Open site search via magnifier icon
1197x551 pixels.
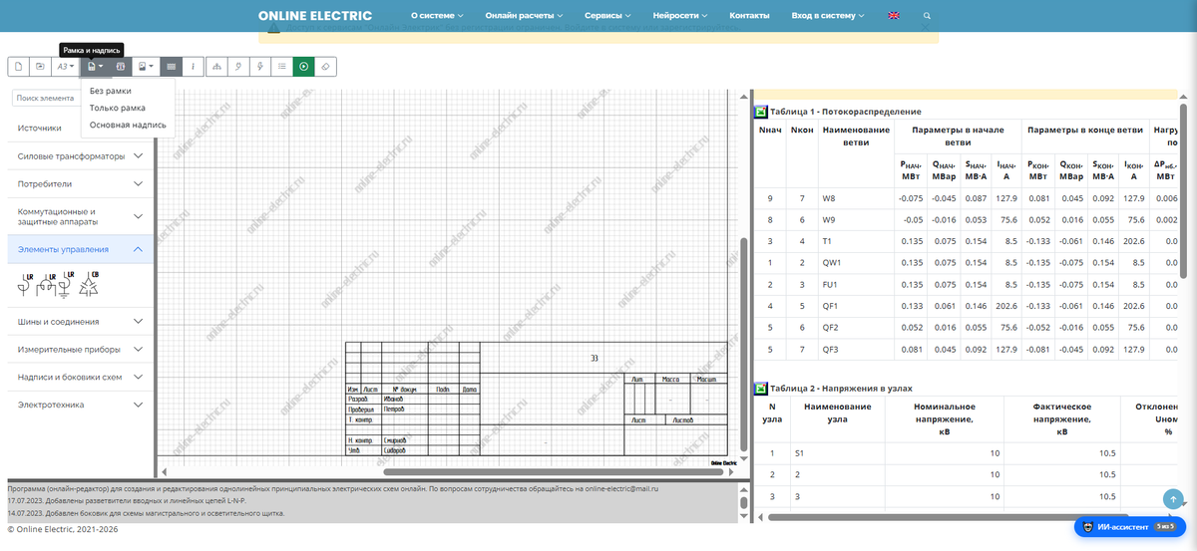pyautogui.click(x=928, y=16)
